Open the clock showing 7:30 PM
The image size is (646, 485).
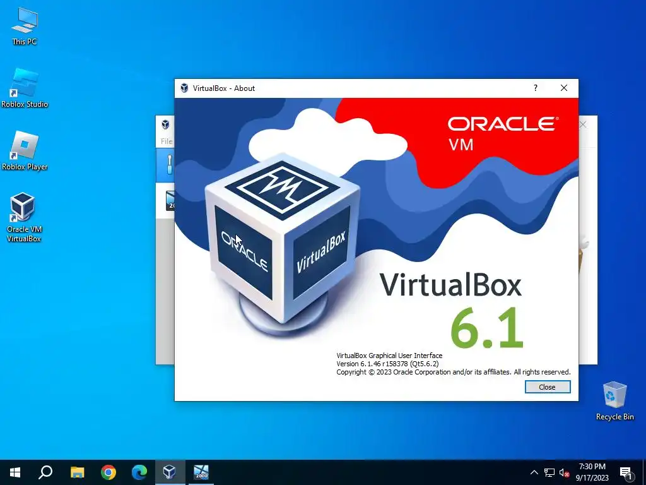tap(592, 472)
